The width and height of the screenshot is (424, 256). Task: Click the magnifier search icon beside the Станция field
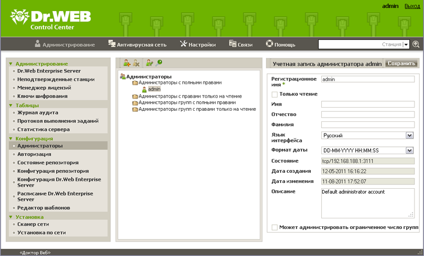pyautogui.click(x=416, y=45)
